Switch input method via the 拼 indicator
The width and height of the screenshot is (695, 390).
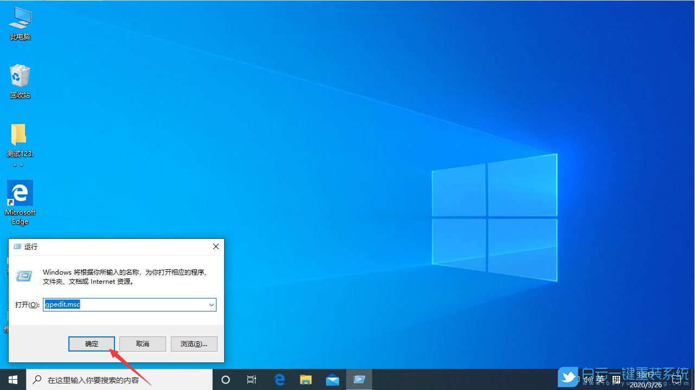[x=616, y=379]
